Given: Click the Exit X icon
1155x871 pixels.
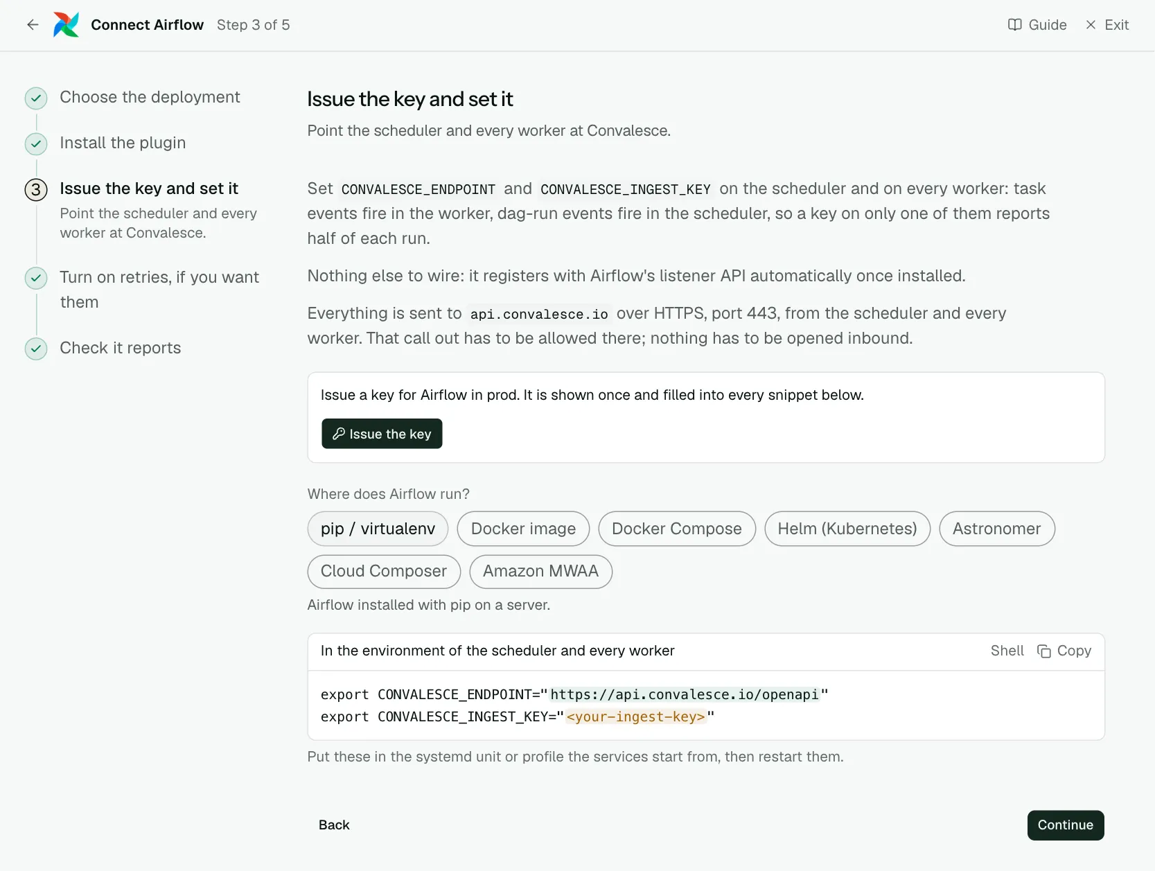Looking at the screenshot, I should point(1091,25).
